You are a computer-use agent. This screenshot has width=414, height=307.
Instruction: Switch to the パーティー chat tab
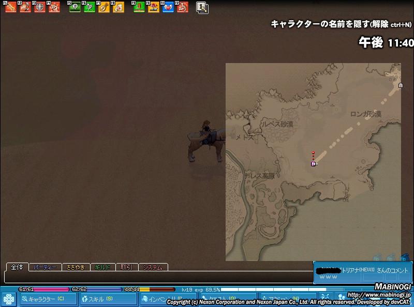click(x=46, y=267)
